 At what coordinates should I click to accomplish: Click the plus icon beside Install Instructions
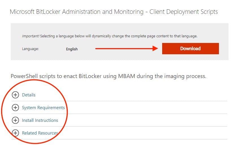(x=16, y=120)
